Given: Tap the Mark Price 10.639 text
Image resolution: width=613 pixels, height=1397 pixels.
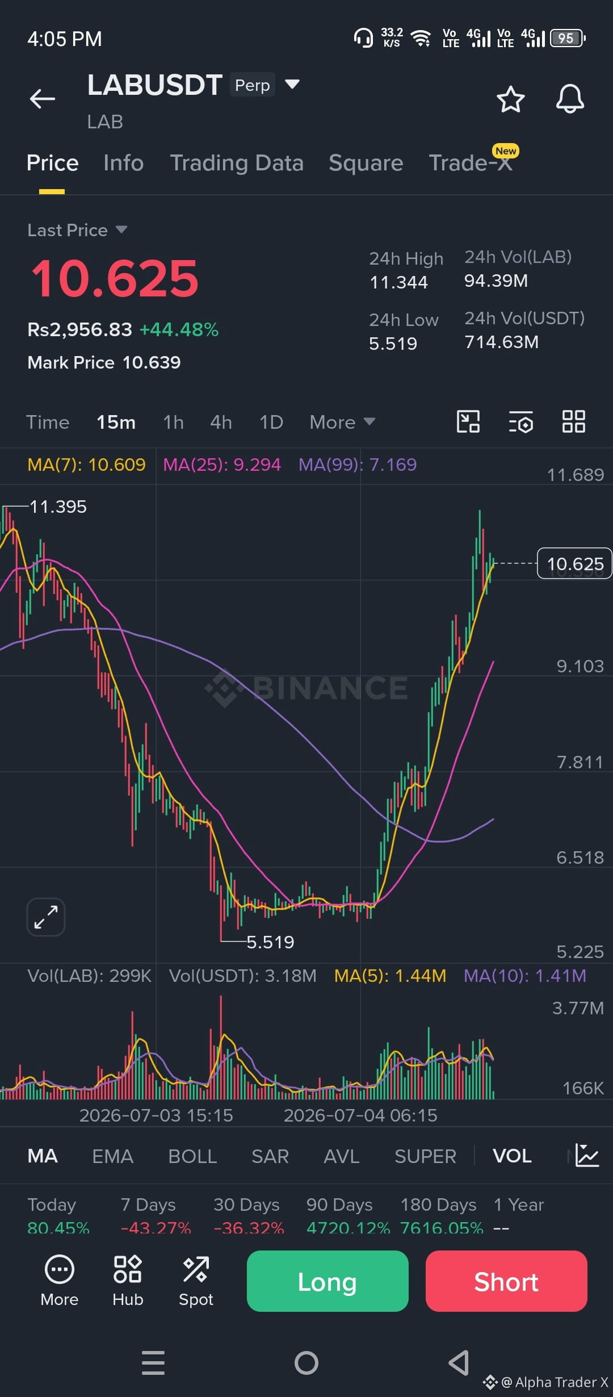Looking at the screenshot, I should [104, 362].
